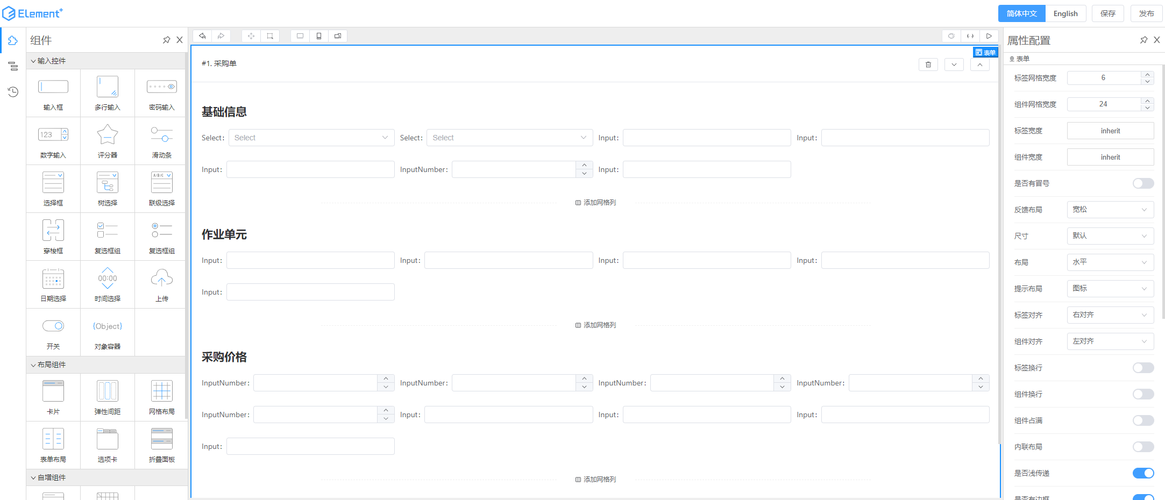Image resolution: width=1165 pixels, height=500 pixels.
Task: Increase the 标签网格宽度 value stepper
Action: pos(1147,74)
